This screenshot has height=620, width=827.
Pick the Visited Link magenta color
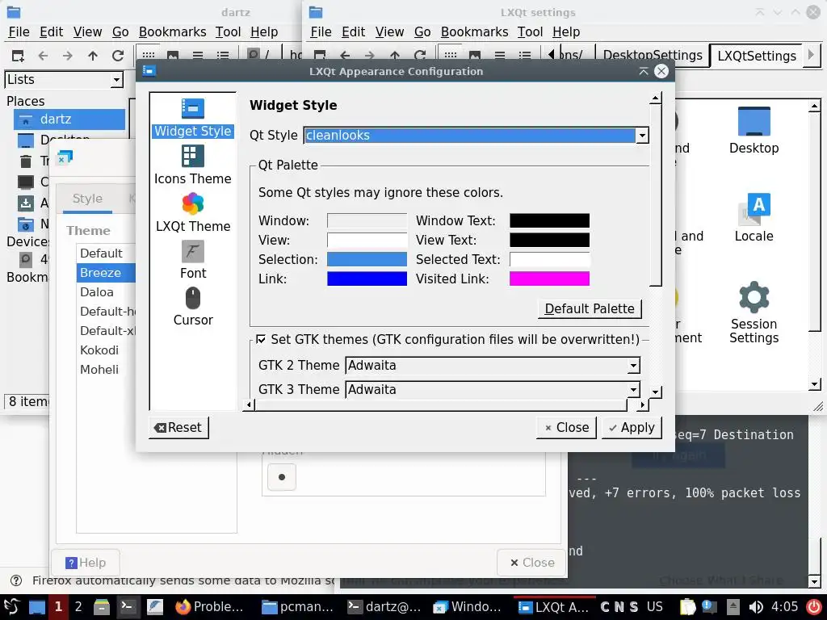[x=549, y=279]
